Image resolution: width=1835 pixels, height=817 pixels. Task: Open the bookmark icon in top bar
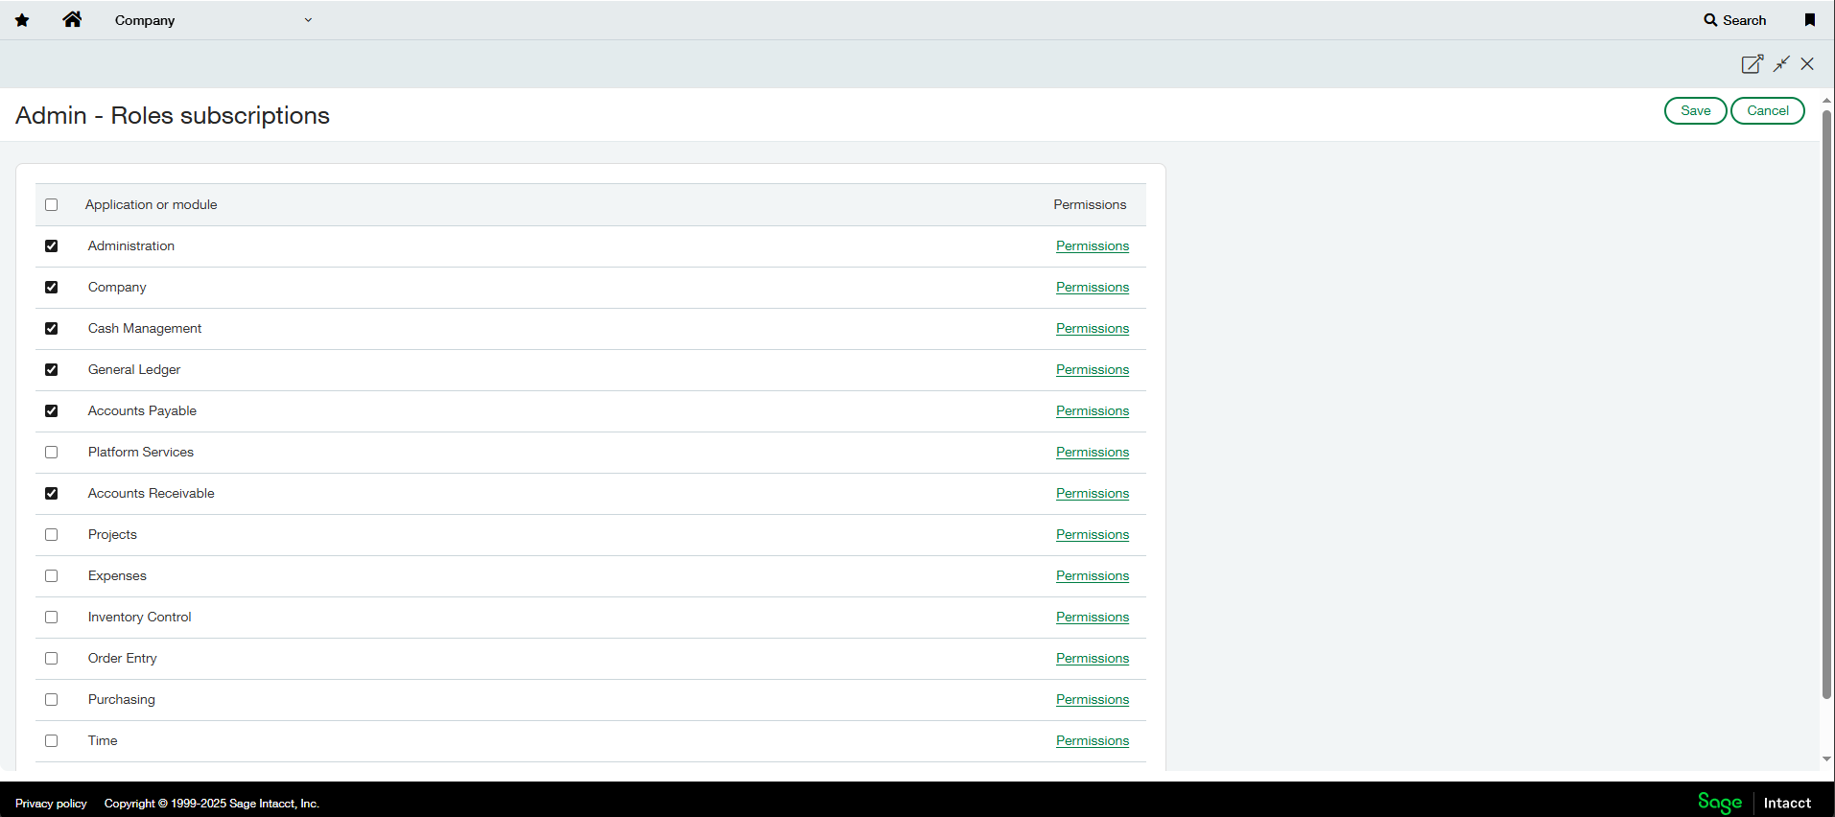(1810, 20)
